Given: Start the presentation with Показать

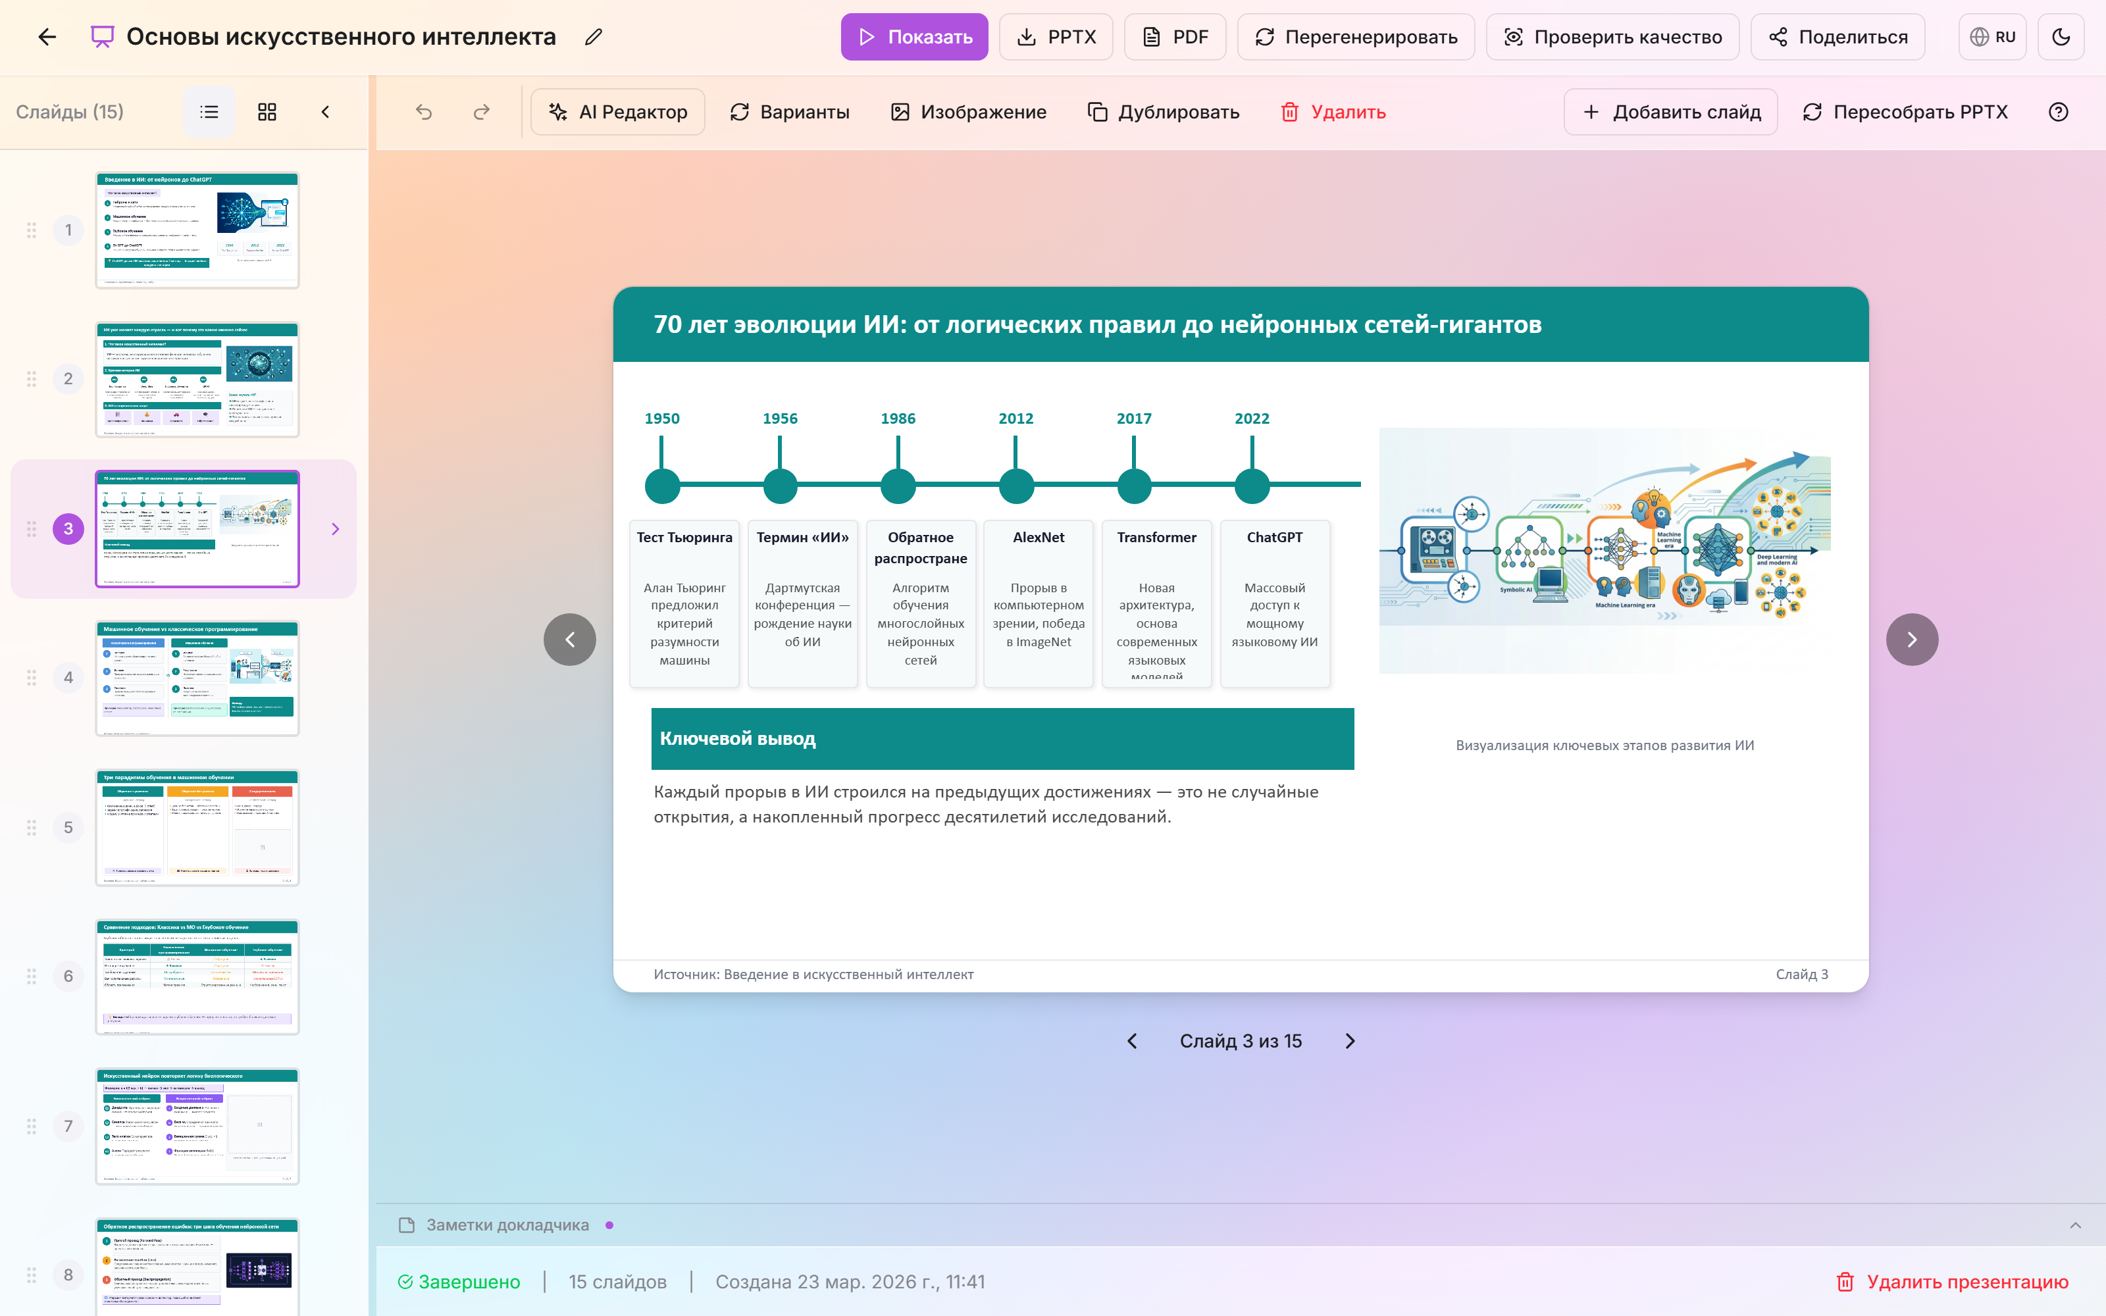Looking at the screenshot, I should click(915, 37).
